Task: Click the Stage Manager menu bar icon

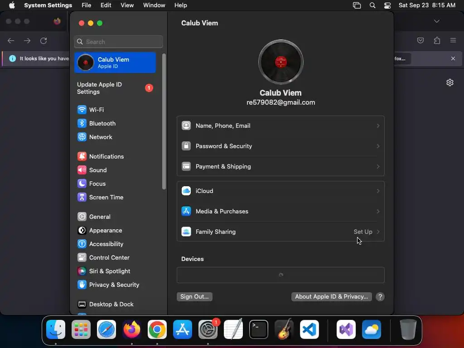Action: [x=357, y=5]
